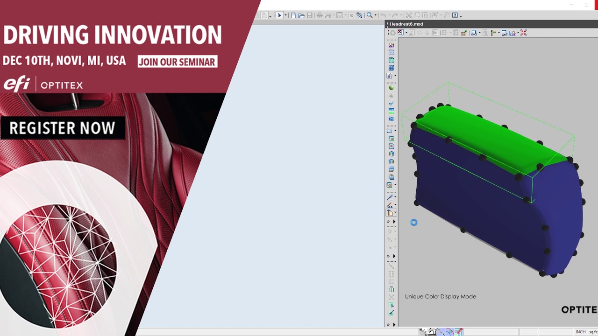Open dropdown arrow beside help icon
This screenshot has width=598, height=336.
(x=461, y=16)
